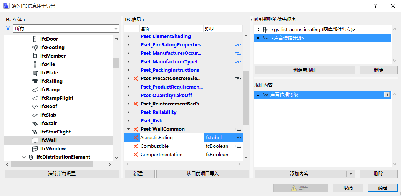The width and height of the screenshot is (401, 196).
Task: Click the filter funnel icon above the entity list
Action: [x=8, y=28]
